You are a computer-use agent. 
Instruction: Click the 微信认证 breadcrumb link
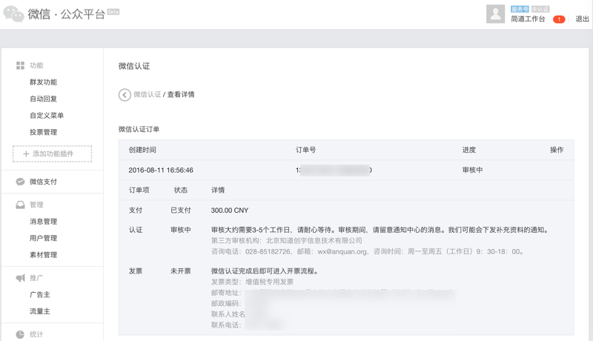(x=147, y=95)
